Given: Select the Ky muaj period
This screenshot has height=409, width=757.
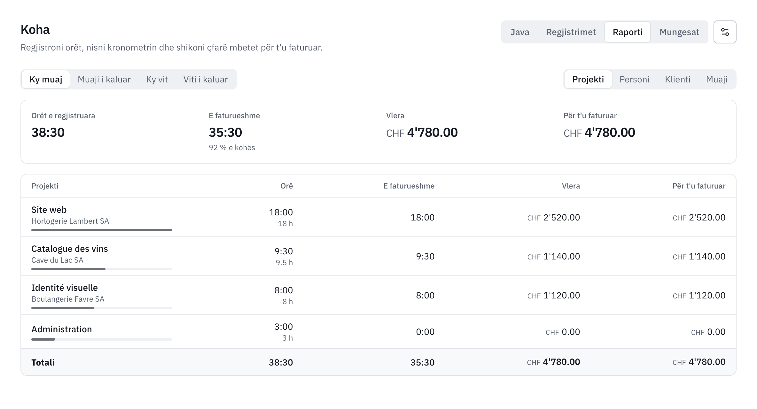Looking at the screenshot, I should pos(46,79).
